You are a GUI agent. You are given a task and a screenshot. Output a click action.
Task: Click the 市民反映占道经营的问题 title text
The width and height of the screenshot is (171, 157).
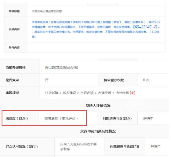point(47,11)
